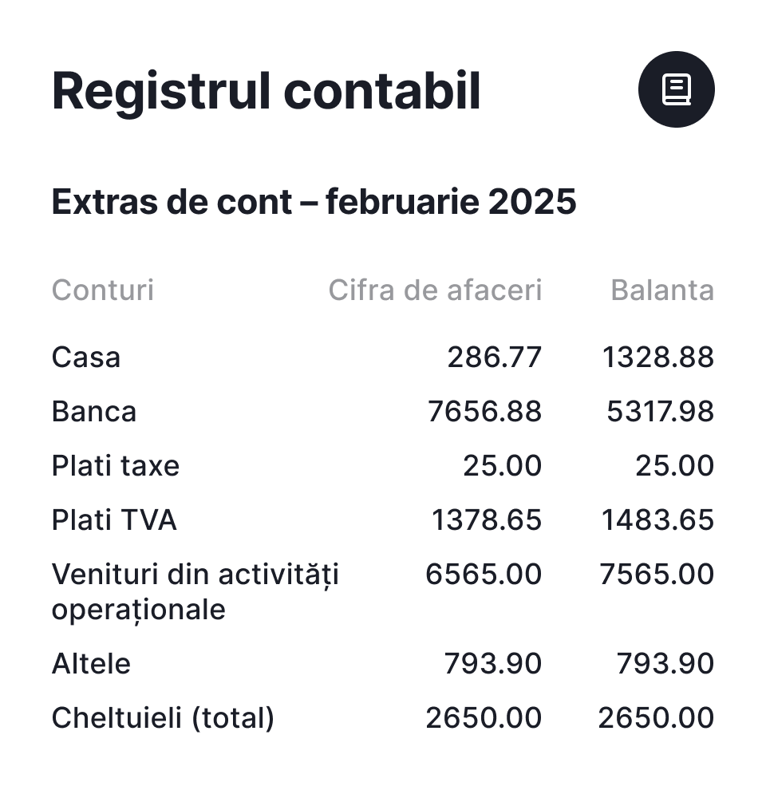Click Banca turnover value 7656.88
Image resolution: width=766 pixels, height=798 pixels.
[484, 412]
